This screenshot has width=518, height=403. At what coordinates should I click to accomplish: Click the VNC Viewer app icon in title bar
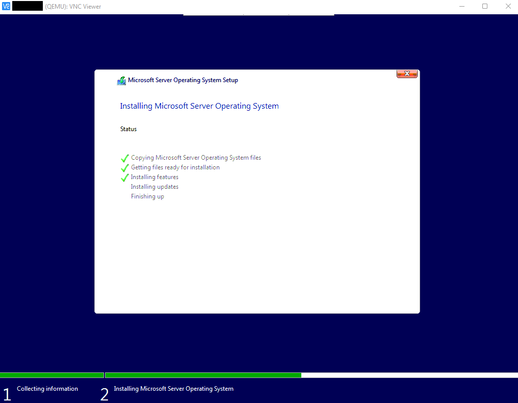coord(6,7)
